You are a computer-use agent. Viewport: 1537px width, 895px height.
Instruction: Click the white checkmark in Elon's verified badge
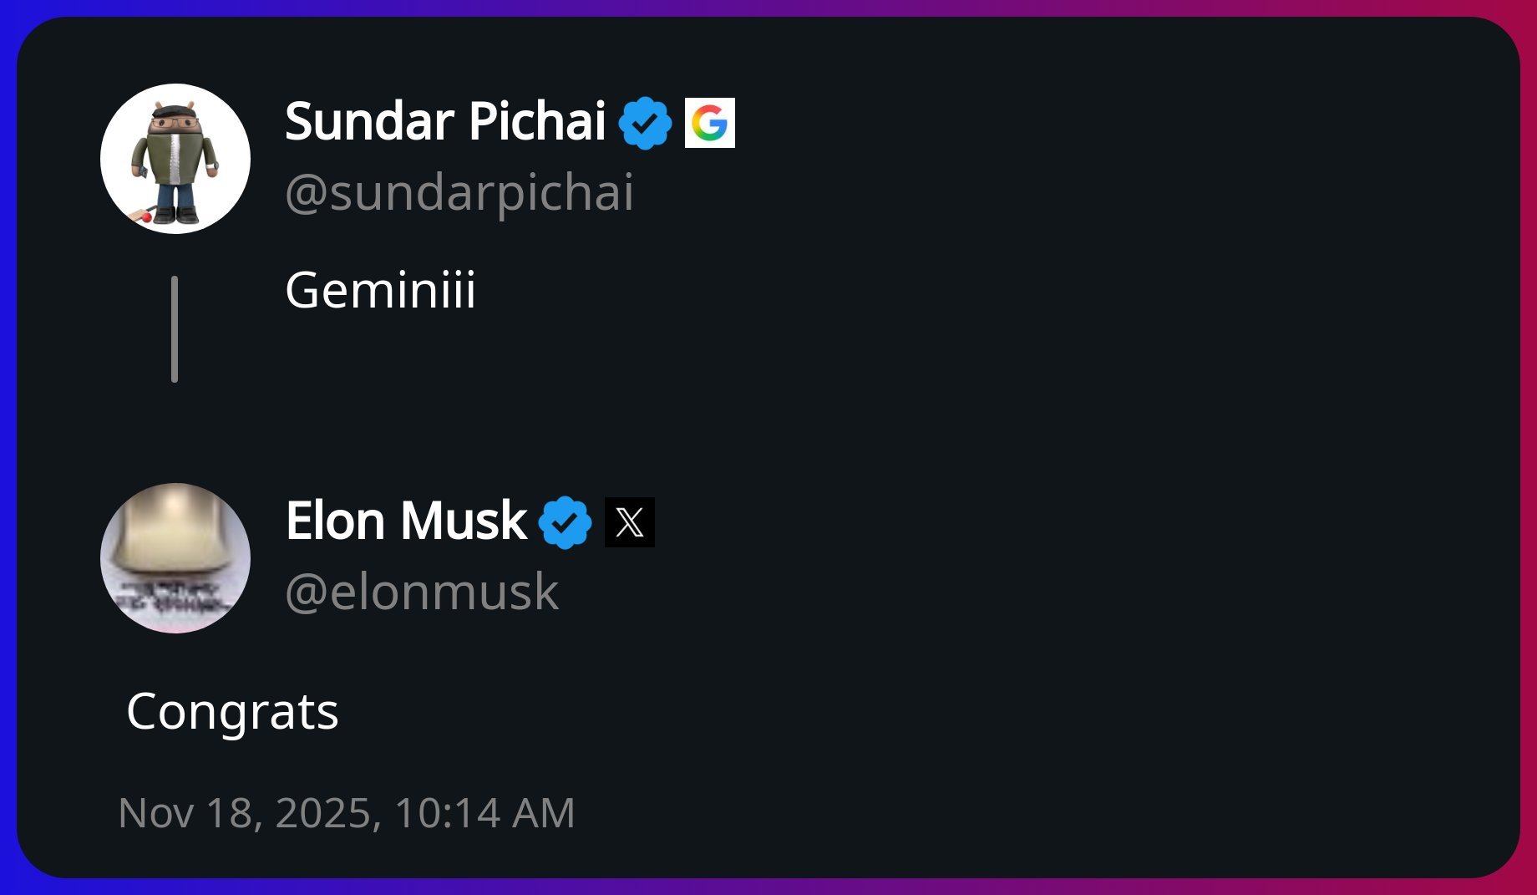pyautogui.click(x=566, y=523)
